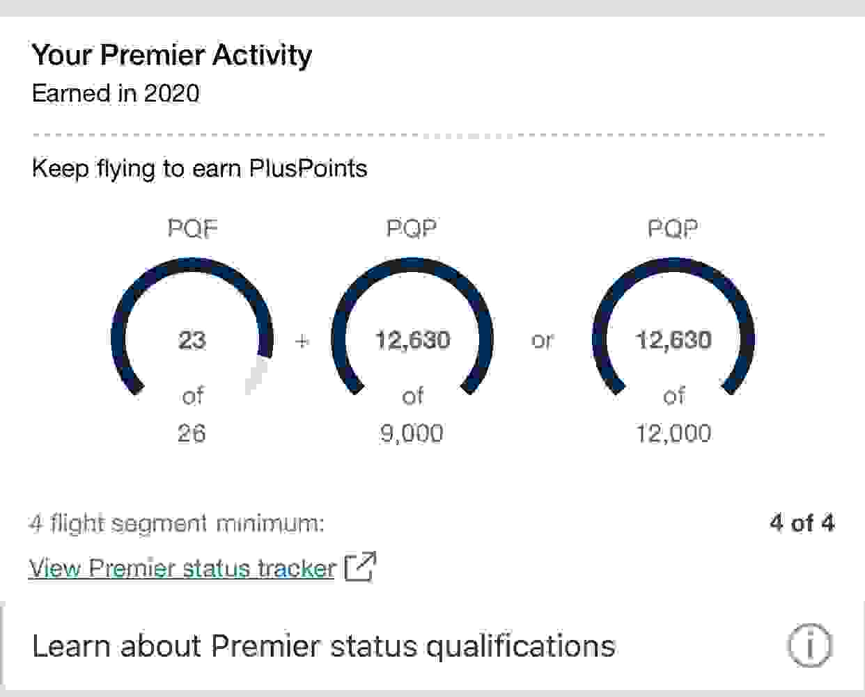This screenshot has width=865, height=697.
Task: Open the View Premier status tracker link
Action: [x=182, y=568]
